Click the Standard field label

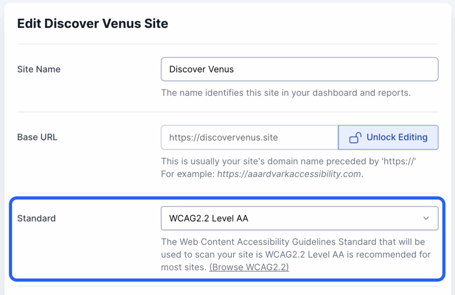36,218
